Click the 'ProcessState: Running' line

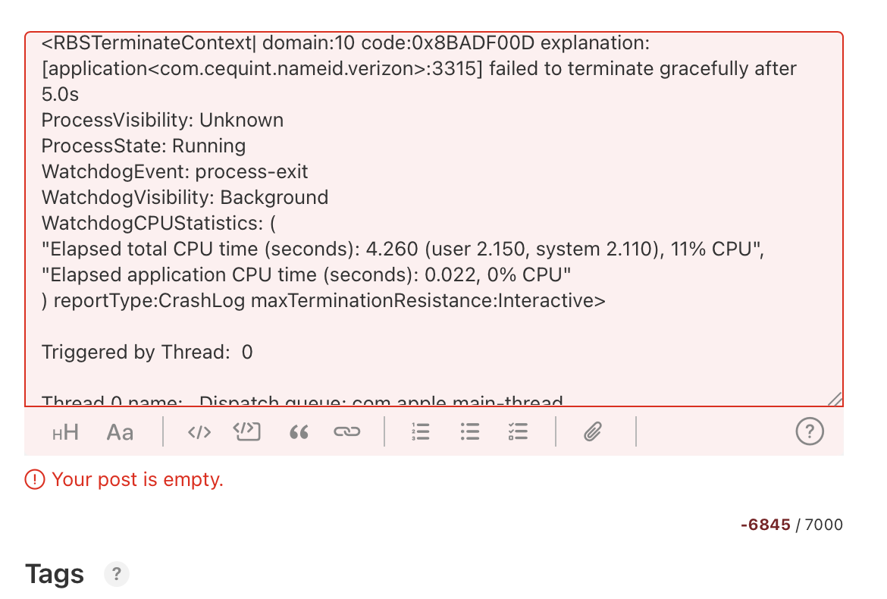click(143, 146)
